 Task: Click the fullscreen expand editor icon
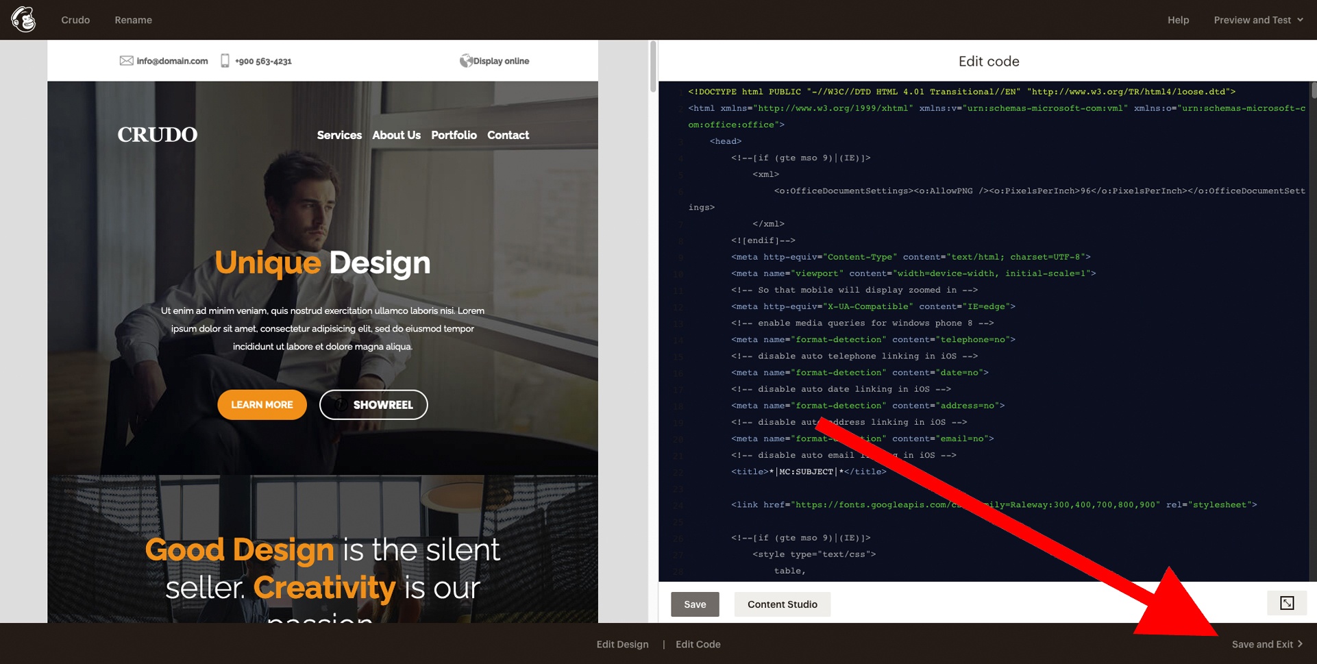pos(1287,603)
